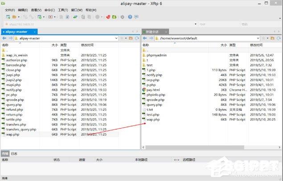Expand the host address dropdown arrow
The height and width of the screenshot is (181, 283).
point(196,24)
